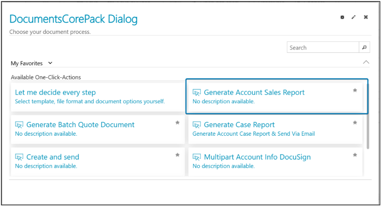
Task: Click 'Select template, file format' description text
Action: click(x=90, y=101)
